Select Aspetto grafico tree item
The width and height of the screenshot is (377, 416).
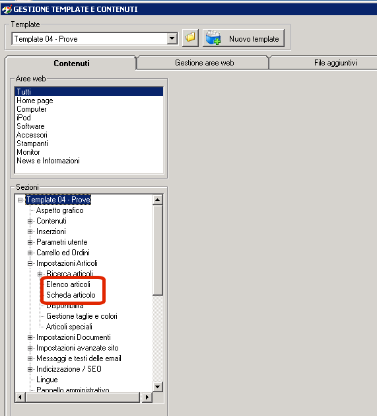pyautogui.click(x=60, y=210)
